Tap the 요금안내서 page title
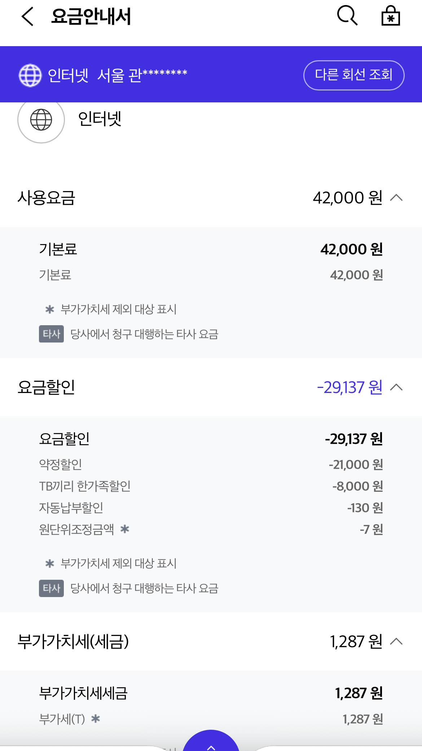Screen dimensions: 422x751 pyautogui.click(x=91, y=17)
